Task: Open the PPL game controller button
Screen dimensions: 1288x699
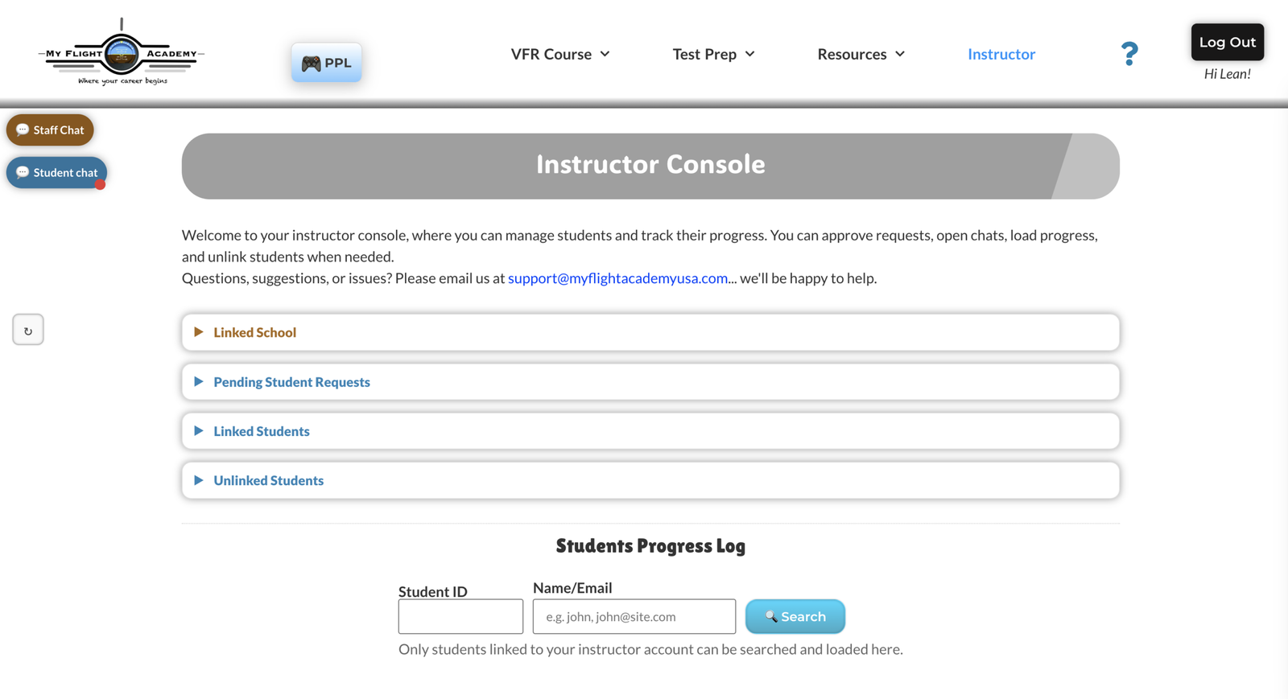Action: (x=326, y=63)
